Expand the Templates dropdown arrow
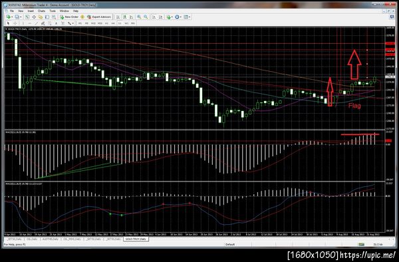This screenshot has height=262, width=399. click(x=190, y=17)
